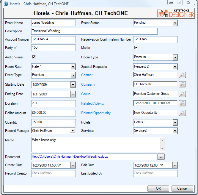
Task: Open the Create Date picker
Action: [73, 165]
